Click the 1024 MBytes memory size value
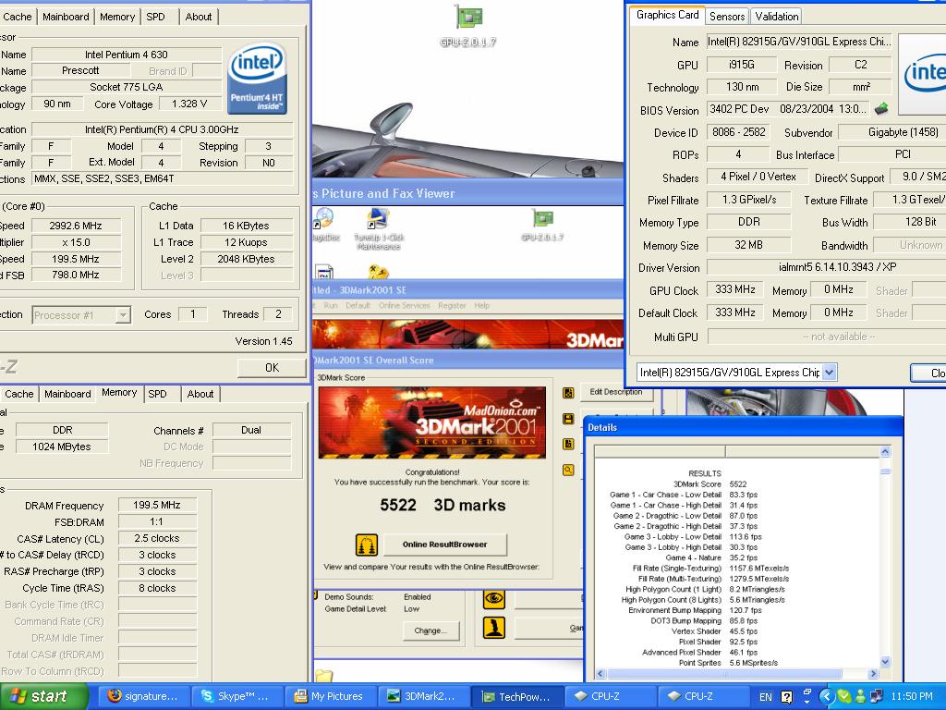 click(62, 447)
